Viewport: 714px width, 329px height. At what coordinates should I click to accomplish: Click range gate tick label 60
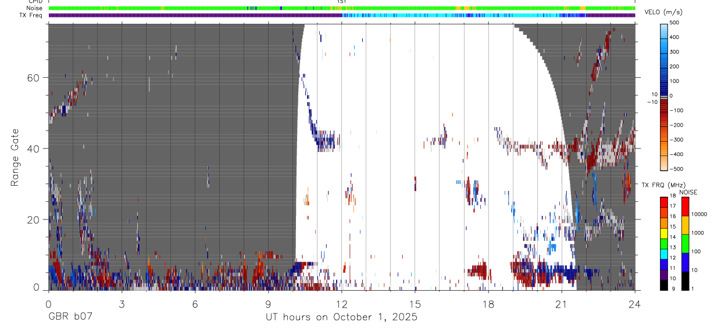pos(34,77)
